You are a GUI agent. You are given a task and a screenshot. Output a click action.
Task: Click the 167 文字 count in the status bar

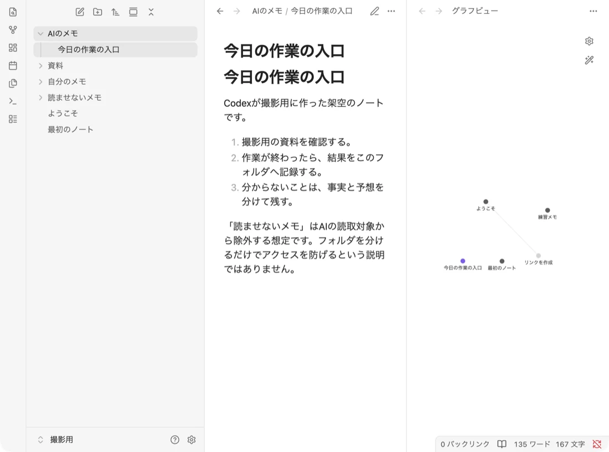click(570, 444)
